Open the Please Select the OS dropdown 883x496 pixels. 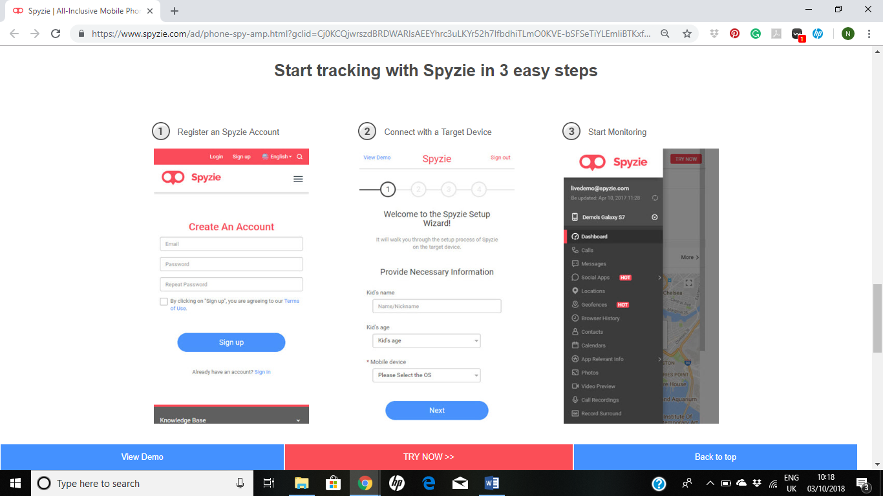[427, 375]
